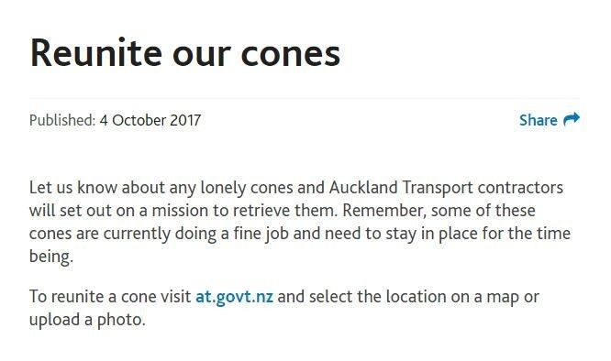Click the word Remember
The height and width of the screenshot is (361, 611).
click(384, 211)
